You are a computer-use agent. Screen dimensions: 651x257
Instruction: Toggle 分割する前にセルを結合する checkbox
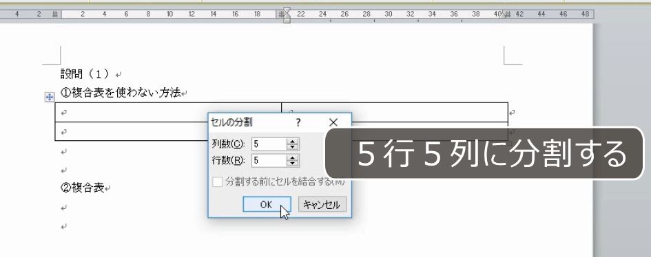pos(218,181)
